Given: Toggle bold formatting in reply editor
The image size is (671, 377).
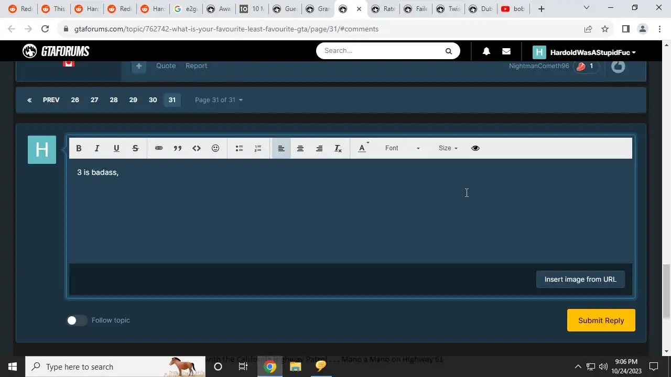Looking at the screenshot, I should coord(79,148).
